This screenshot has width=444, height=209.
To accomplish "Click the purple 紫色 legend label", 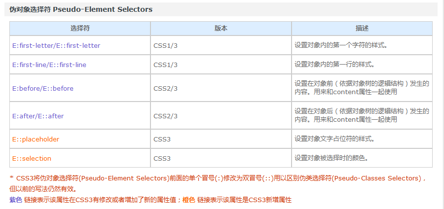I will [x=16, y=200].
